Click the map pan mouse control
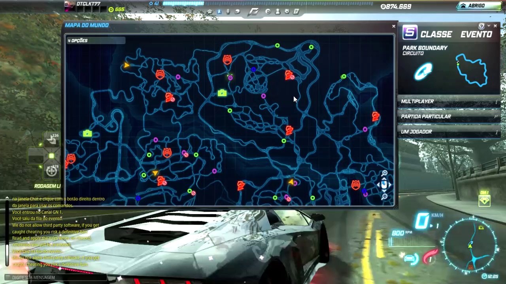The width and height of the screenshot is (506, 284). 384,185
